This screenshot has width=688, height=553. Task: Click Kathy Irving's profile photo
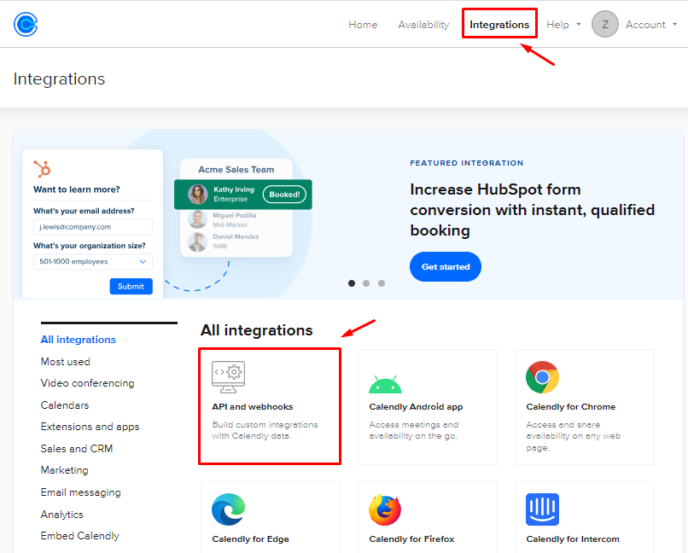click(x=198, y=195)
